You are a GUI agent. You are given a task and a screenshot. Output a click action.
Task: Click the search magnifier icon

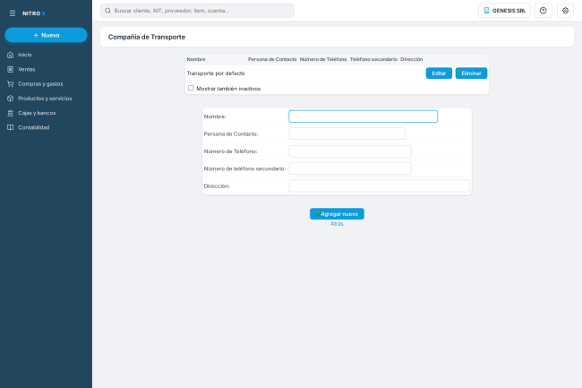(x=107, y=11)
